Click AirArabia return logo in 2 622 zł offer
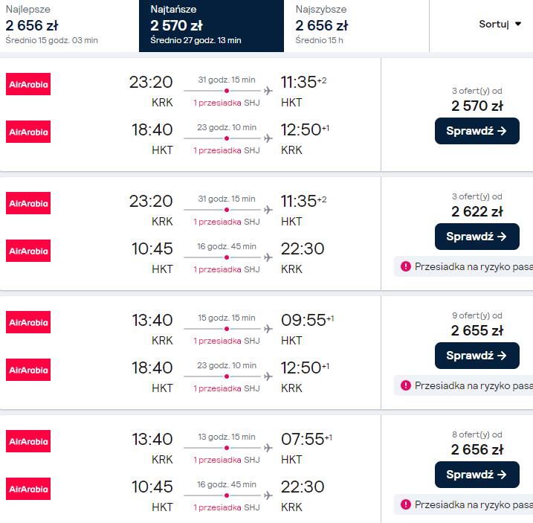Screen dimensions: 533x523 tap(28, 251)
